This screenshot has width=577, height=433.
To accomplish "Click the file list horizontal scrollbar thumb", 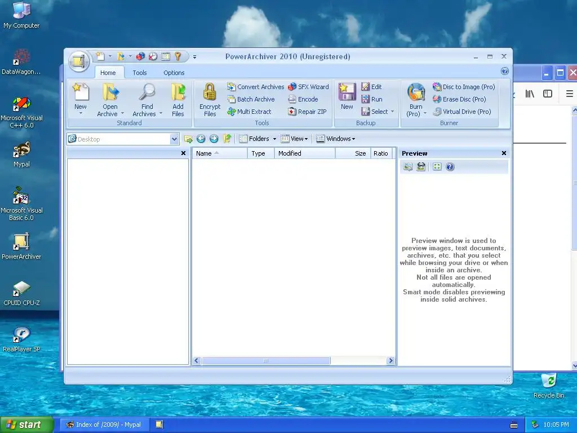I will (266, 360).
